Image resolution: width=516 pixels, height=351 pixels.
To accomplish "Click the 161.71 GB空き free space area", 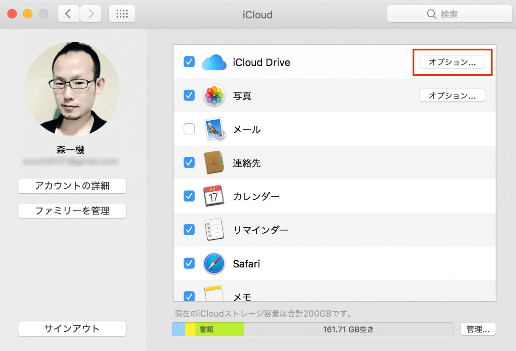I will [348, 329].
